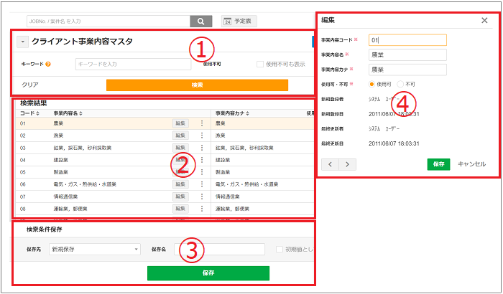This screenshot has height=294, width=503.
Task: Click the magnifying glass search icon
Action: pos(201,22)
